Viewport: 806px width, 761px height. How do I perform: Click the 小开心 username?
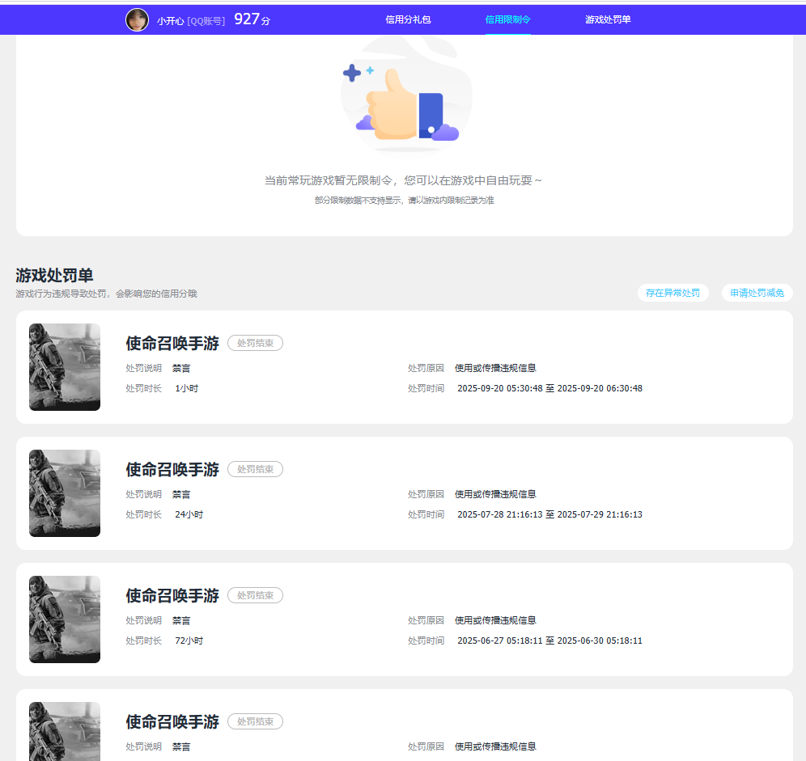pos(170,21)
